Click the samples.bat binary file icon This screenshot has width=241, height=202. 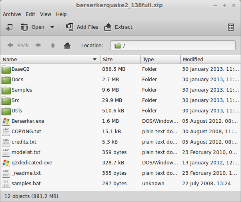(6, 184)
